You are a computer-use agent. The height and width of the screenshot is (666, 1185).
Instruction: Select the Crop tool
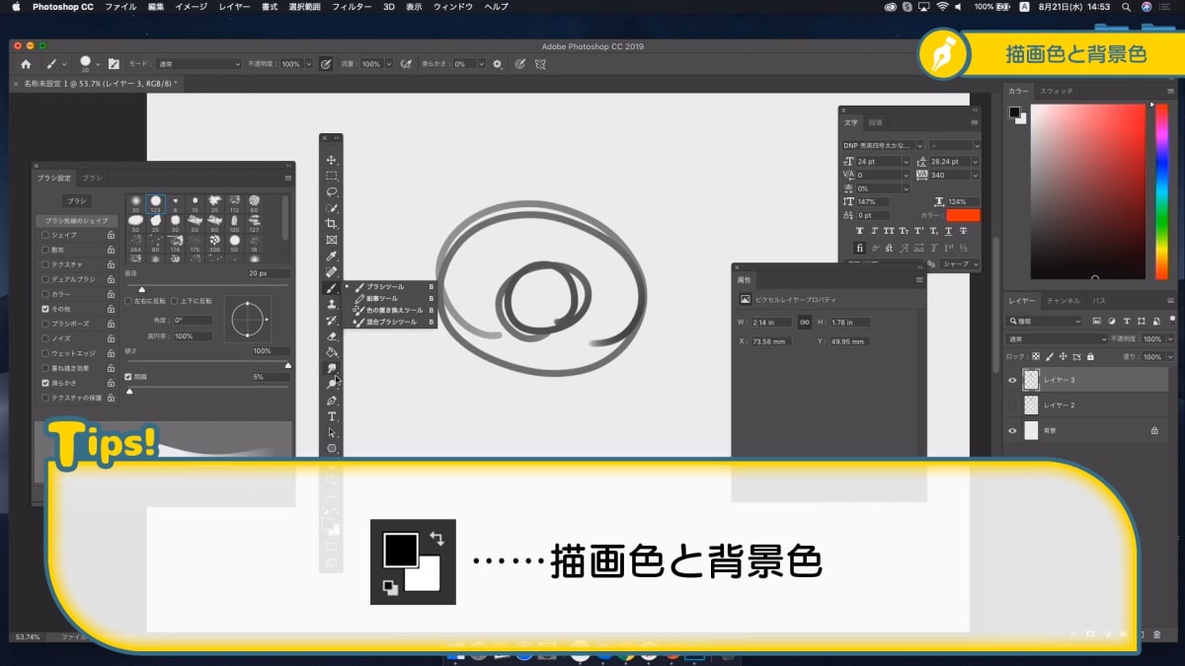click(x=332, y=224)
